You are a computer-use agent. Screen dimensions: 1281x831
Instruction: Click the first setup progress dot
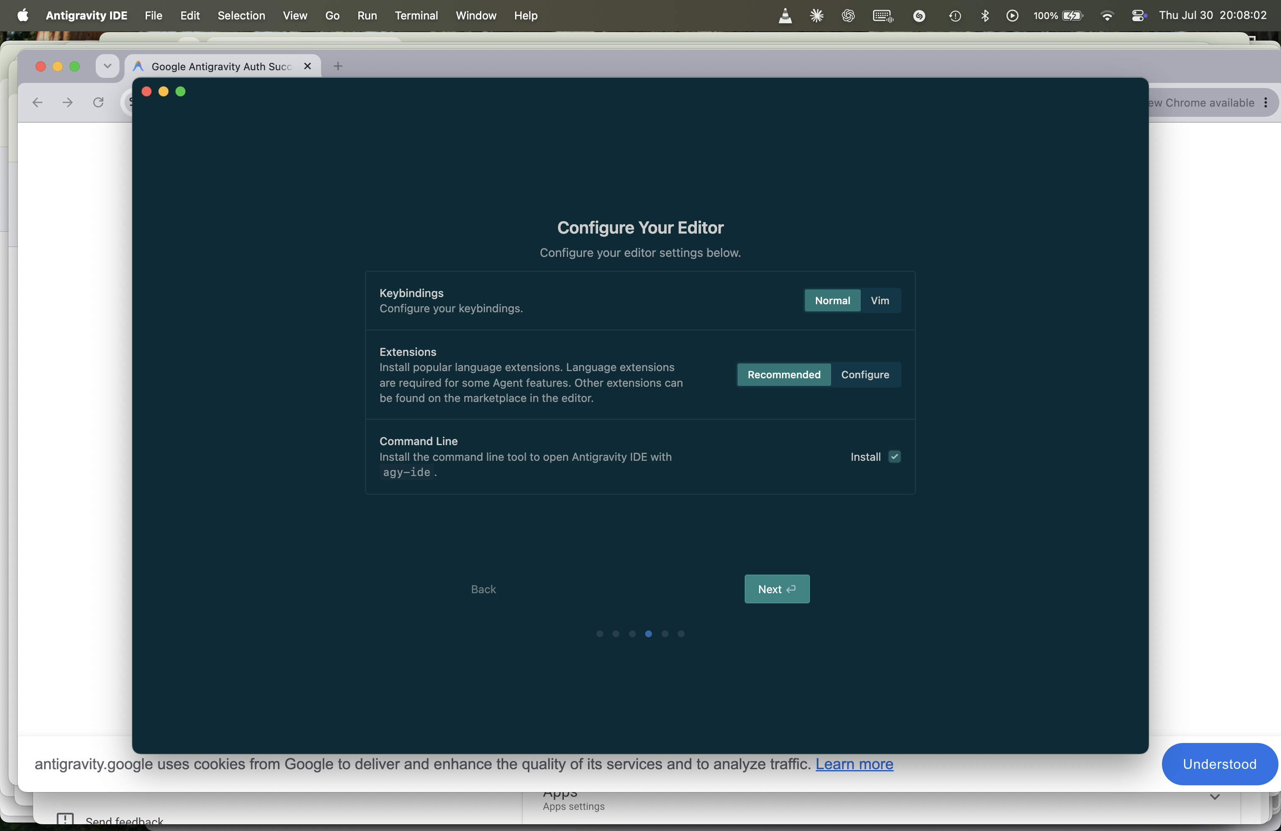coord(599,634)
